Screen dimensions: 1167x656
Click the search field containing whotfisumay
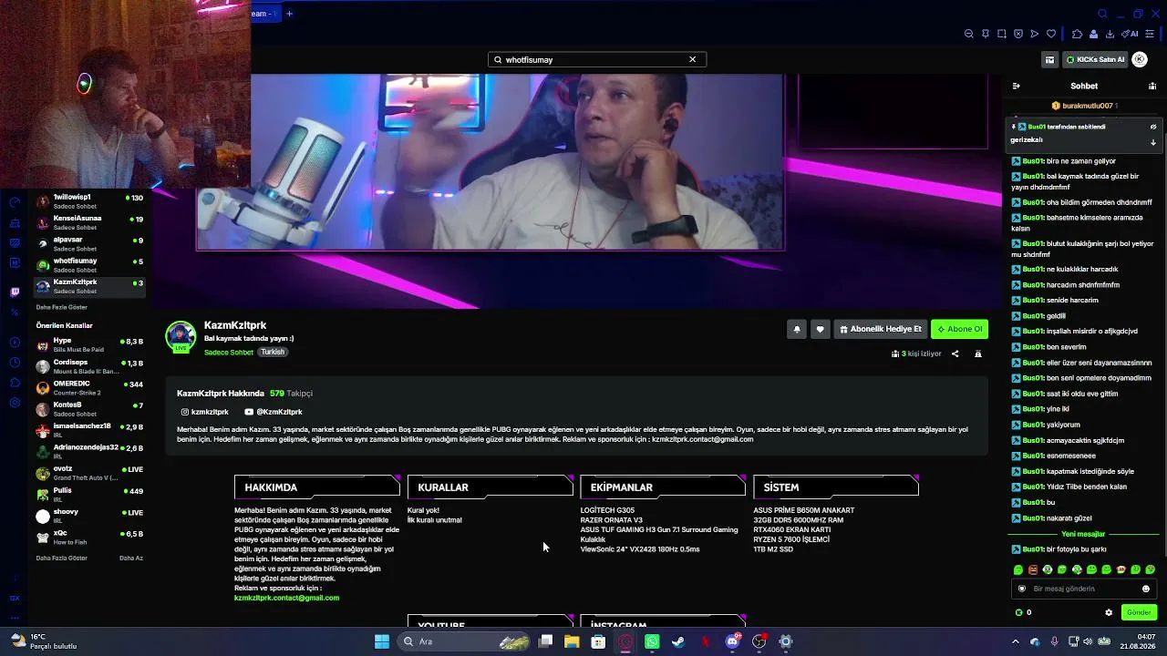click(x=597, y=59)
